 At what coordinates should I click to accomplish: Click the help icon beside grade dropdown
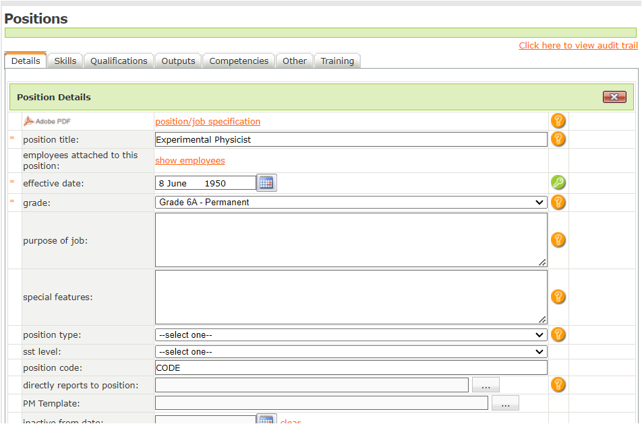point(558,202)
